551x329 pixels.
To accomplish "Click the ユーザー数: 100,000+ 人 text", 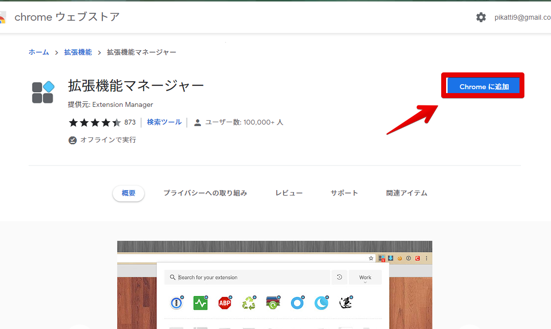I will pyautogui.click(x=244, y=122).
